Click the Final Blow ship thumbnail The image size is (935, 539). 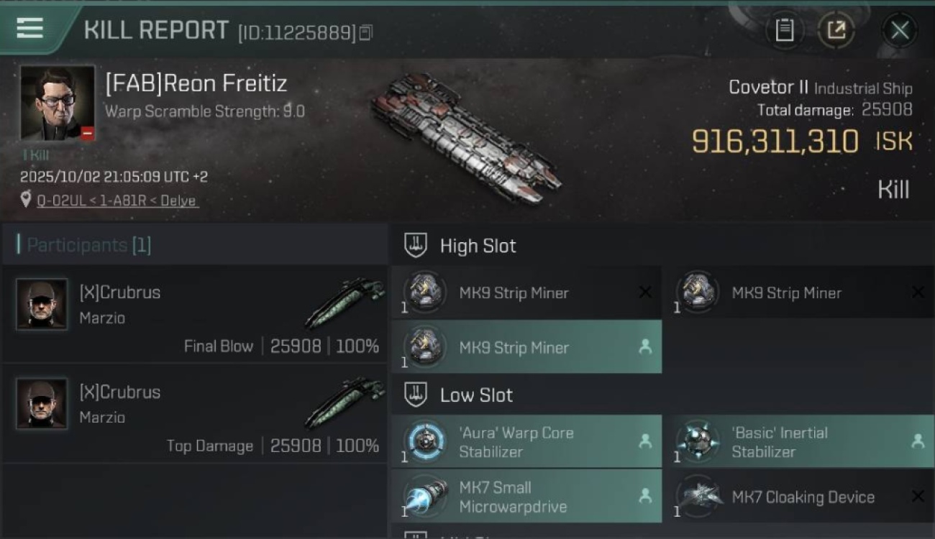(x=345, y=302)
